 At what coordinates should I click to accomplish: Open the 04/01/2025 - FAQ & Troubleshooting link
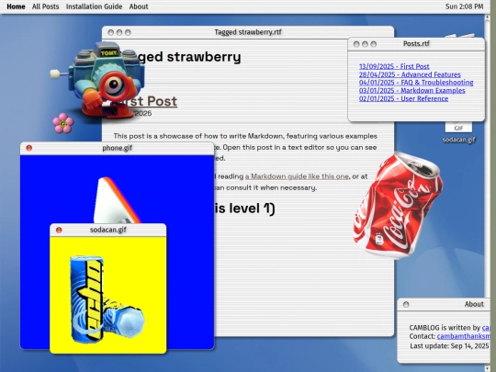(x=416, y=83)
